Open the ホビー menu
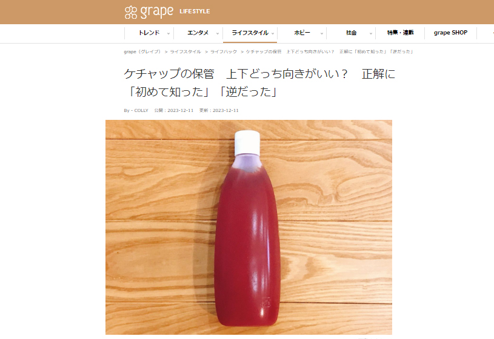 (302, 33)
